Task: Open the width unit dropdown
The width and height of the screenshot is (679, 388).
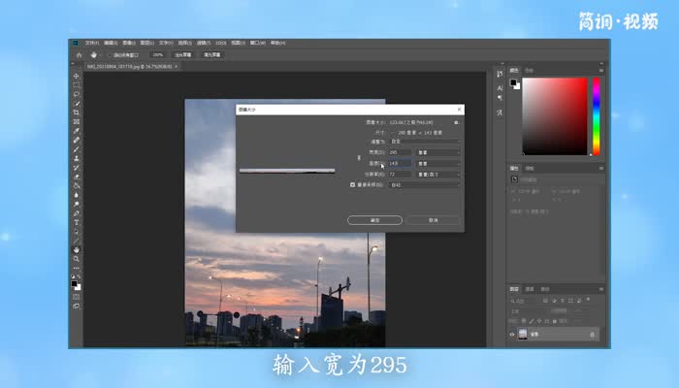Action: (437, 152)
